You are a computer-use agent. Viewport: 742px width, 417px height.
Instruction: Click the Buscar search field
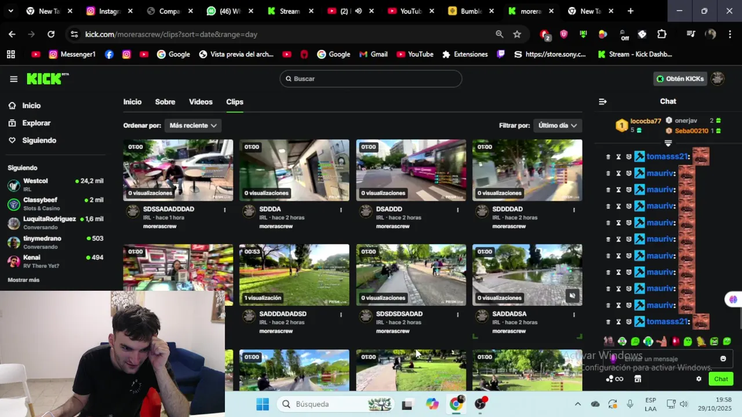point(371,79)
